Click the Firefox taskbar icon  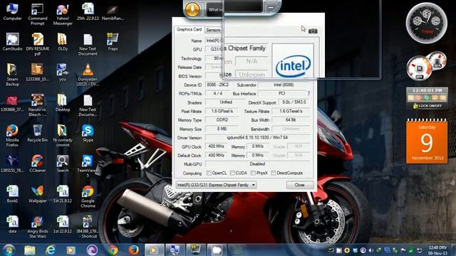133,250
